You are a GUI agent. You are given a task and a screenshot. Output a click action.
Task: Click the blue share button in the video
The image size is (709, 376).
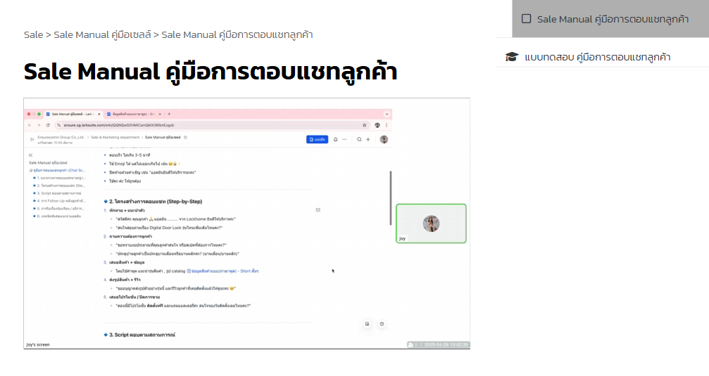(317, 139)
